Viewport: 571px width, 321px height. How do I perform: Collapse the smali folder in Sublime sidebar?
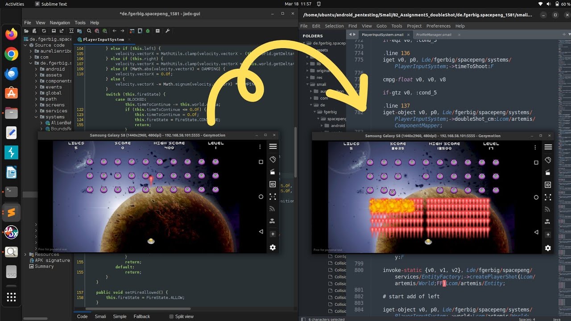point(307,84)
